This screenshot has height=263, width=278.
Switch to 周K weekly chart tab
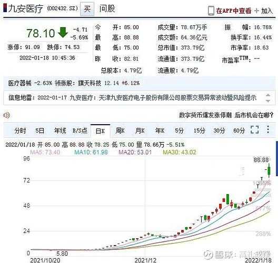120,131
